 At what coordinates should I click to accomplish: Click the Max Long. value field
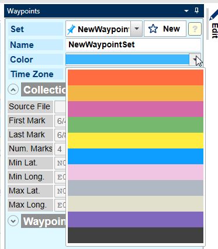(x=60, y=205)
